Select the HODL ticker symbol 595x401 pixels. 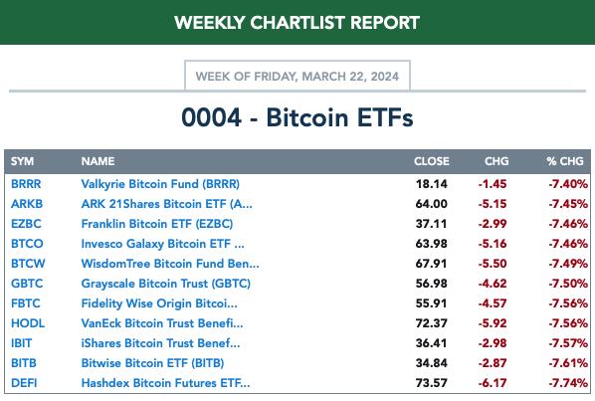tap(28, 323)
